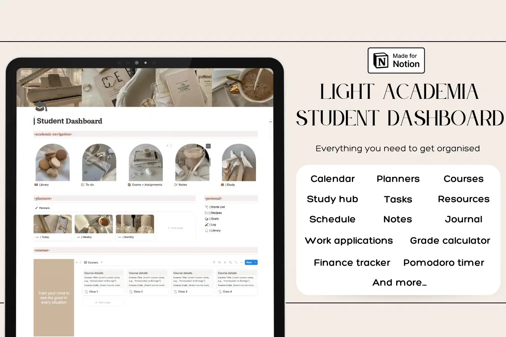506x337 pixels.
Task: Click the three-dots menu on Notes image
Action: 208,146
